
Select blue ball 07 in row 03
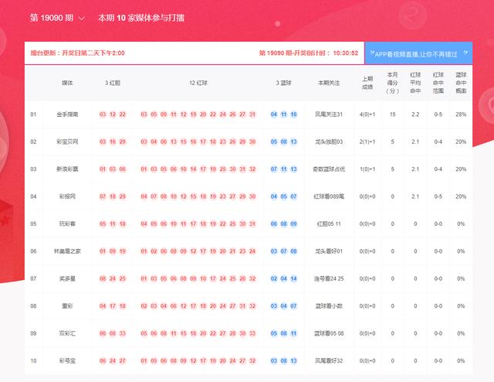click(x=274, y=169)
